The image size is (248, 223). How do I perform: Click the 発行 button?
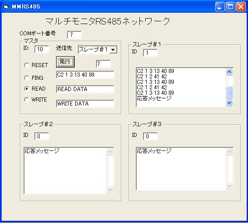tap(65, 62)
